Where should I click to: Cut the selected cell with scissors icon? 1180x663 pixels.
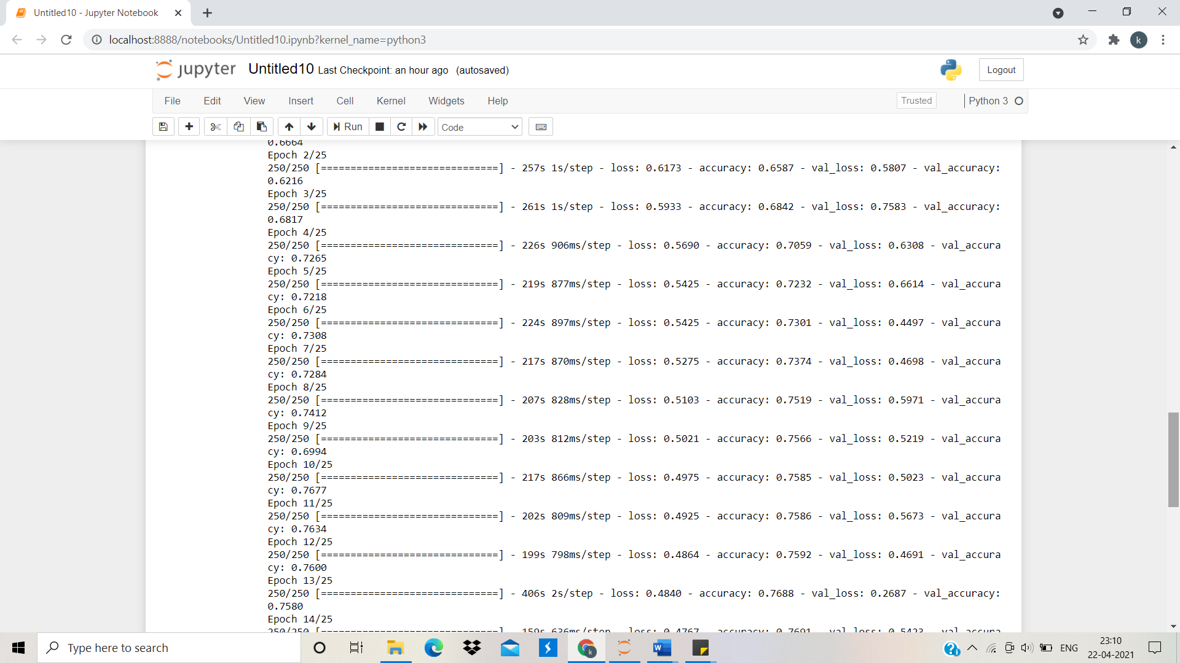point(215,126)
